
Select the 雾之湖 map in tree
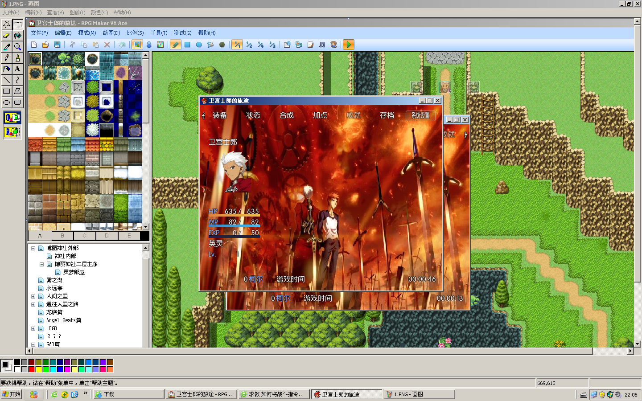pos(54,280)
